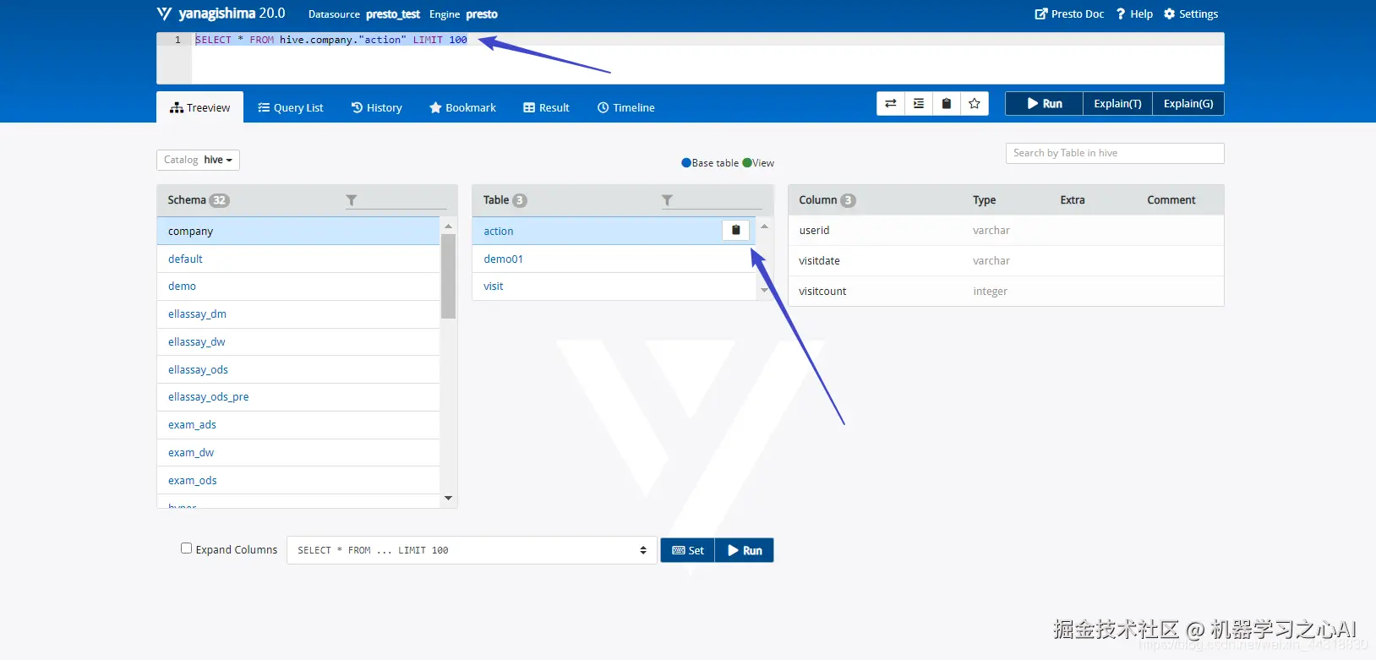Open the History tab

377,107
